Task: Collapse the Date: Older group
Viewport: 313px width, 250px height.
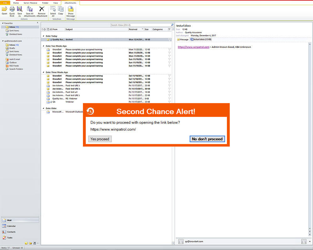Action: [44, 108]
